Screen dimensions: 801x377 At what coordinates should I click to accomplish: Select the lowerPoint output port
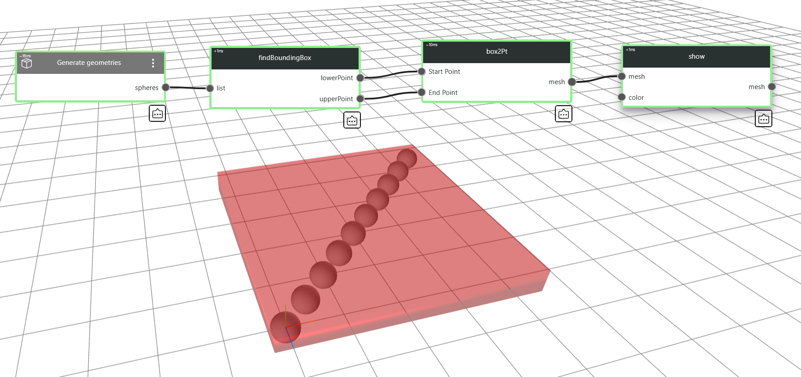point(360,78)
